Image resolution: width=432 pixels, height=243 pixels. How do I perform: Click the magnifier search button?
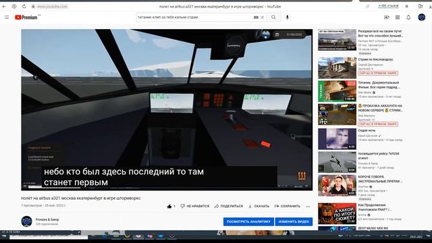[x=273, y=17]
